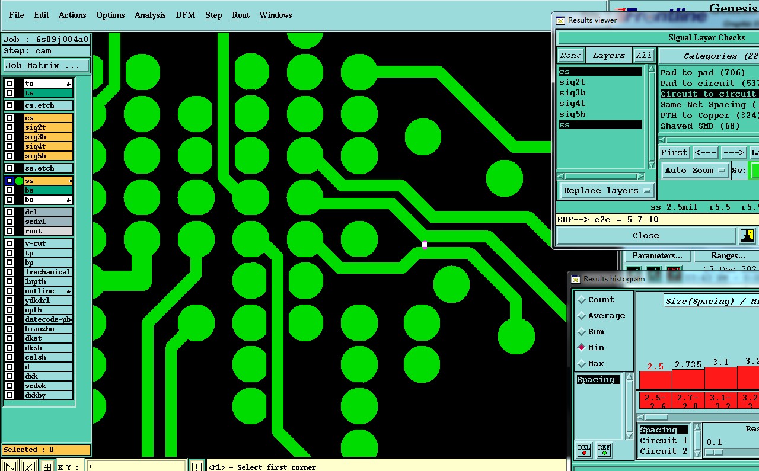The height and width of the screenshot is (471, 759).
Task: Open the Analysis menu
Action: point(150,15)
